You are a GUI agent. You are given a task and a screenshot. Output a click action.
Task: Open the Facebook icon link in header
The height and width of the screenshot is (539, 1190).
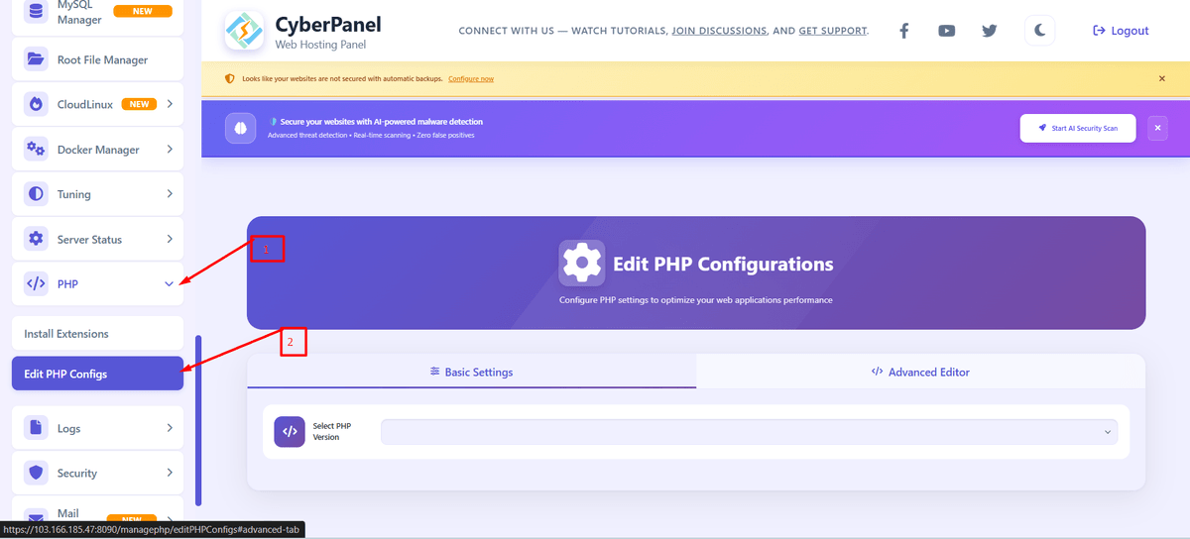(x=903, y=31)
